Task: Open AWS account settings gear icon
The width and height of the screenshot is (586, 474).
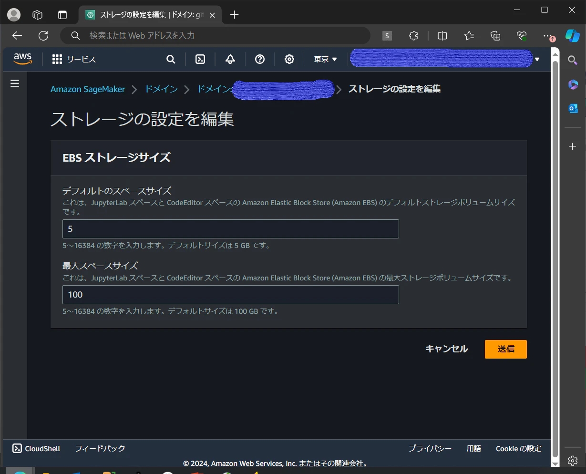Action: (289, 59)
